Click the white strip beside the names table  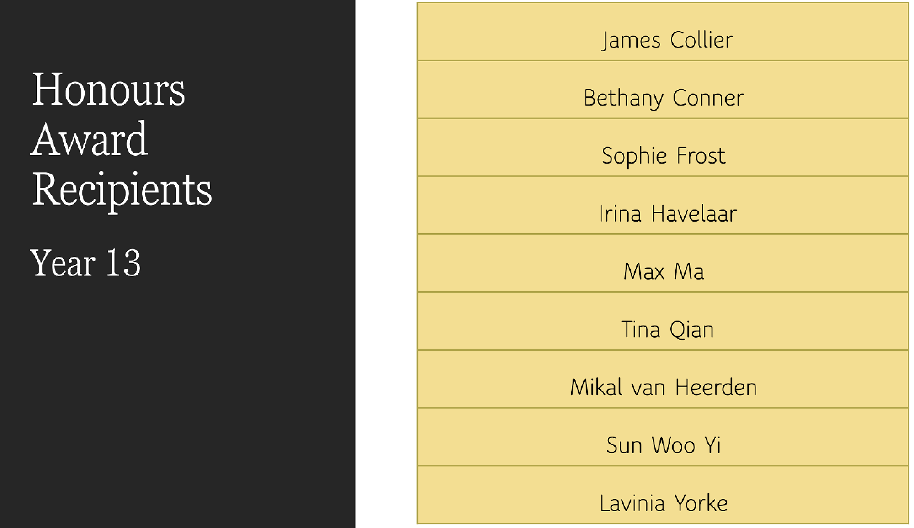click(x=386, y=264)
